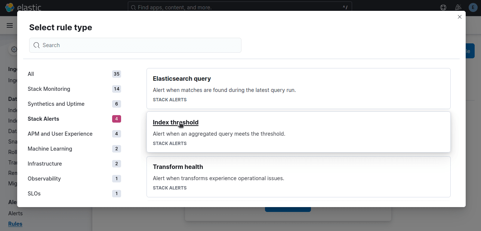Click the 6 badge beside Synthetics and Uptime
Screen dimensions: 481x231
117,104
